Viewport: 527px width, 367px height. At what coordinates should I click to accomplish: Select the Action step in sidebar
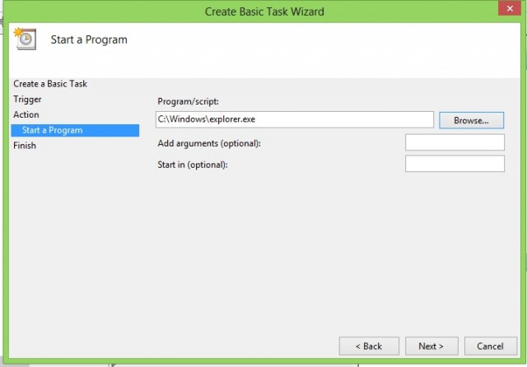(26, 115)
